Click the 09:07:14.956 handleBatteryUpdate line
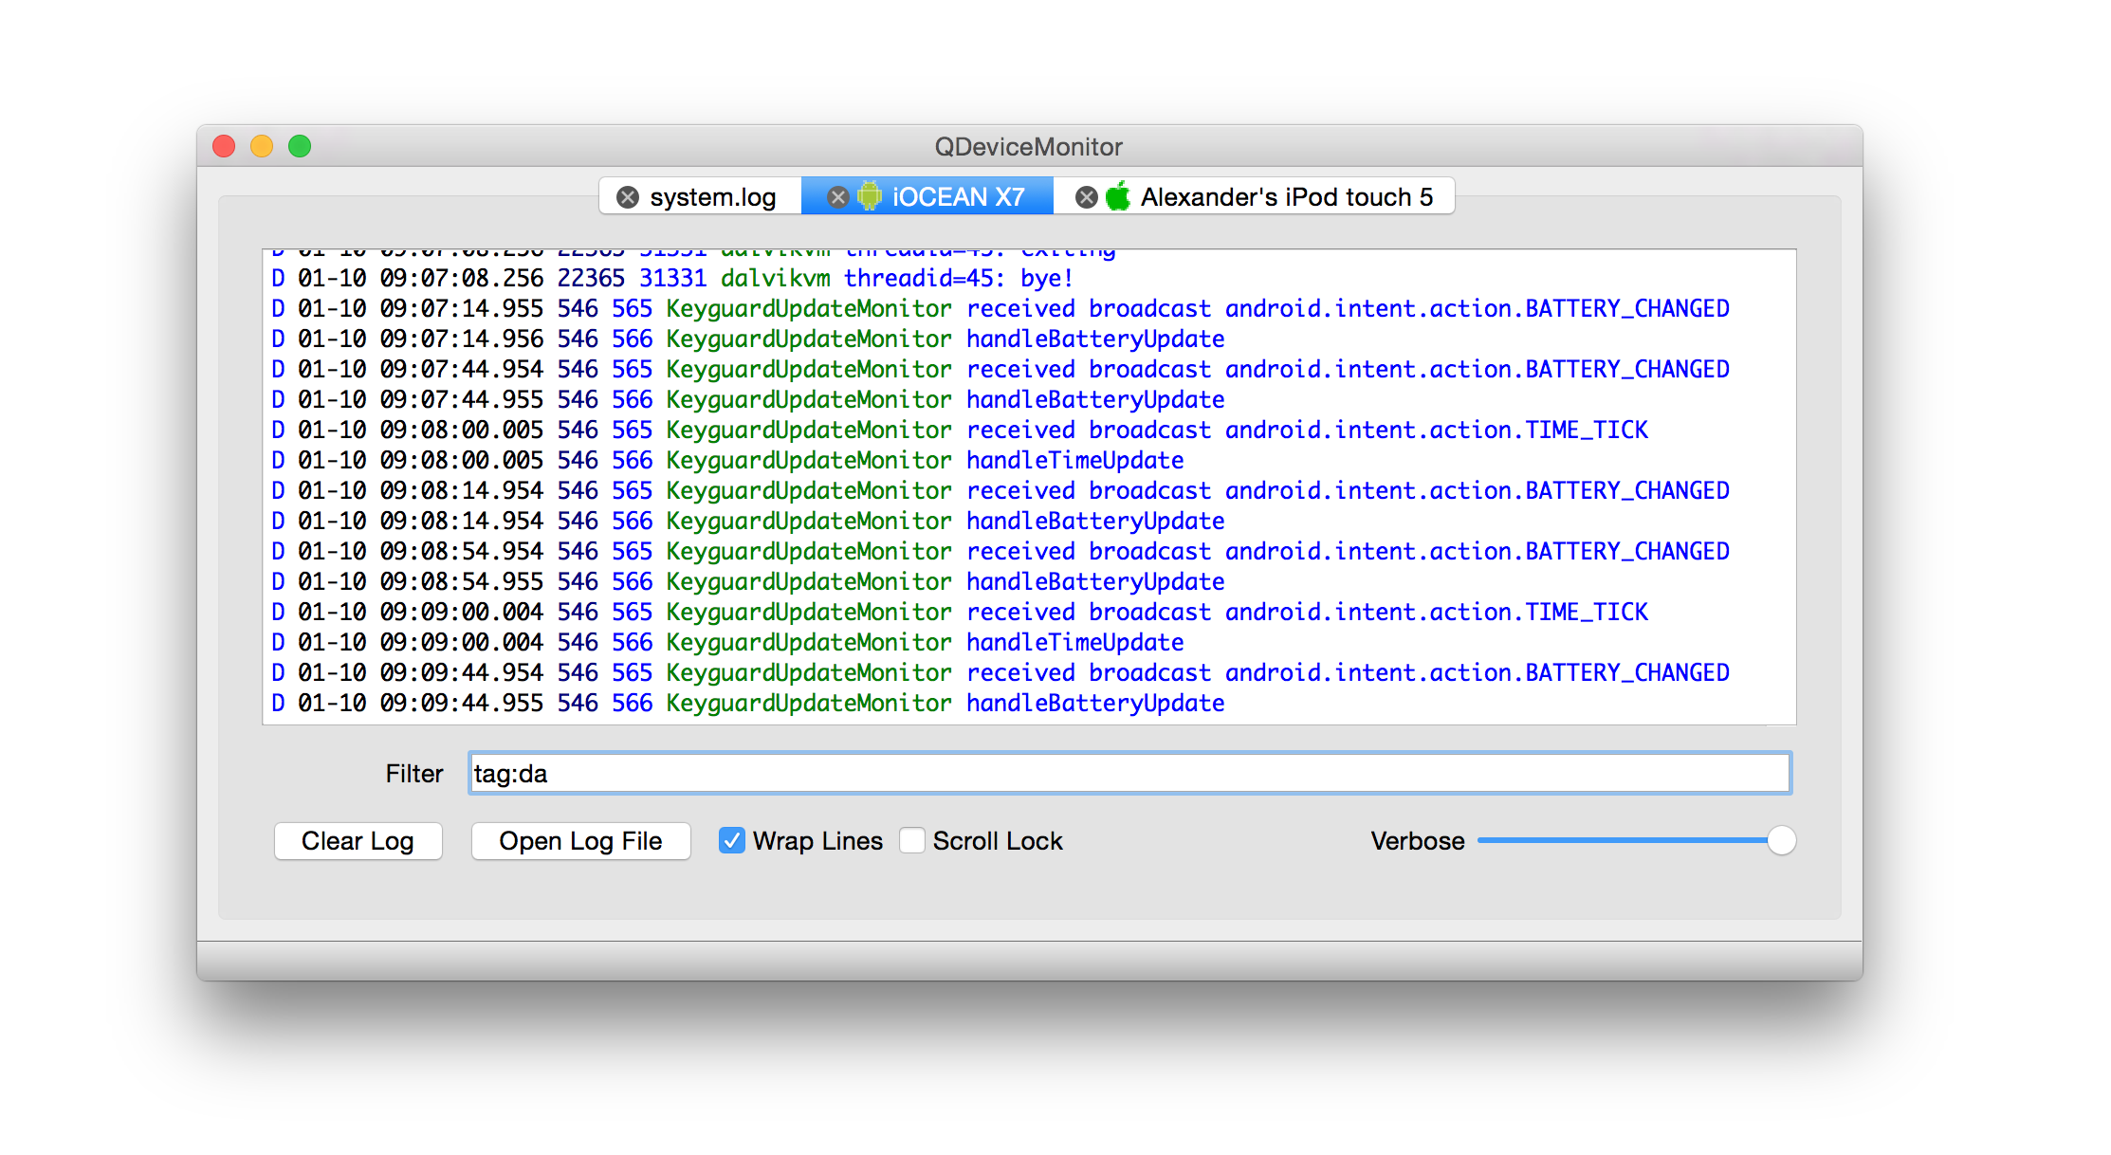This screenshot has height=1155, width=2111. point(747,339)
